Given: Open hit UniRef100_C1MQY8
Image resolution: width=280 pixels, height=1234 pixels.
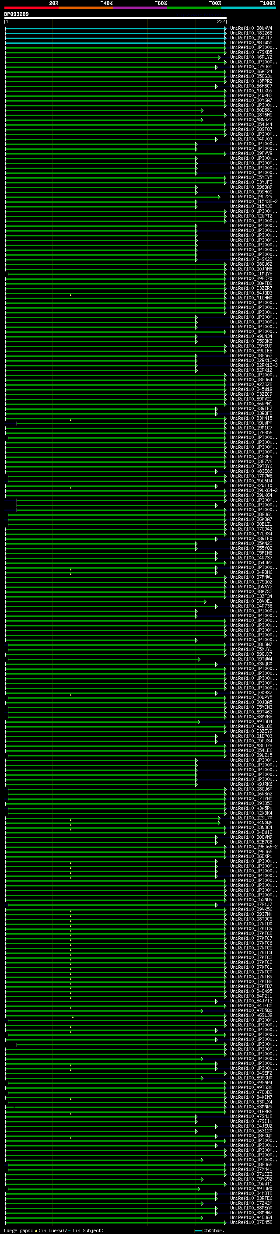Looking at the screenshot, I should coord(251,274).
